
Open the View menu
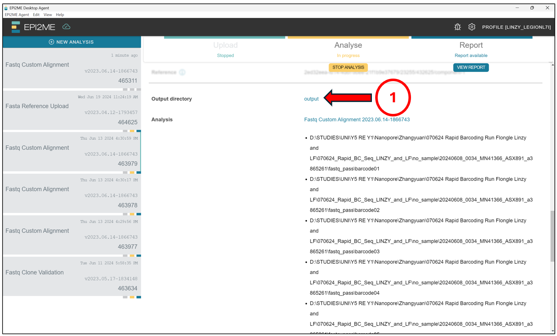[48, 15]
